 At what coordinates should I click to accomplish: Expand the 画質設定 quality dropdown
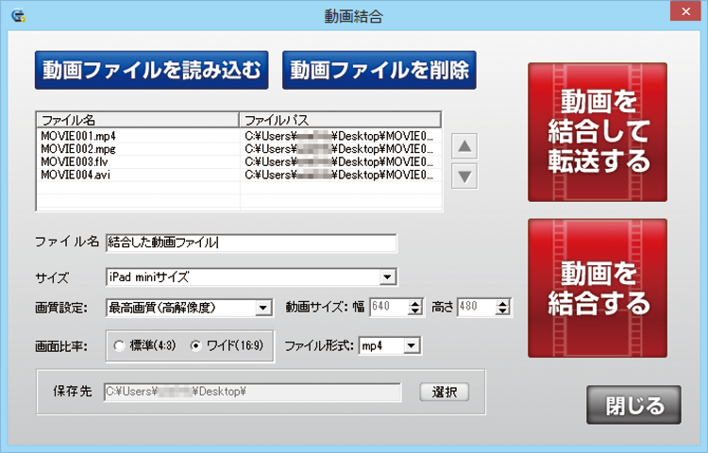263,308
